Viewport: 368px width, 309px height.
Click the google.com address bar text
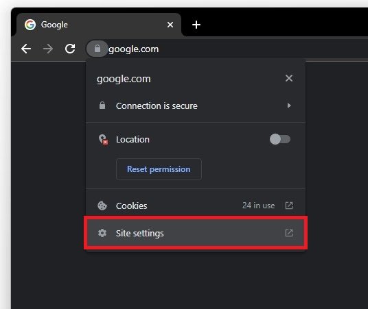[x=134, y=49]
